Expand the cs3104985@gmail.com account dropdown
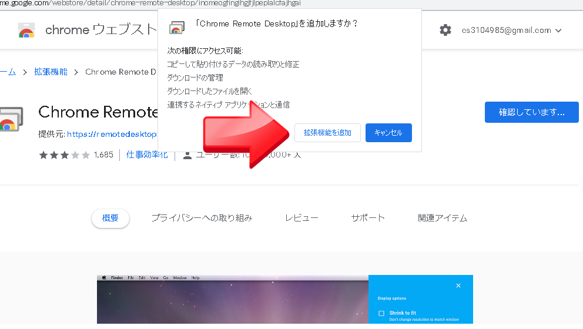The width and height of the screenshot is (583, 329). point(512,31)
